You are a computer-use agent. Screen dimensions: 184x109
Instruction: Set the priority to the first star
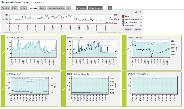(35, 2)
